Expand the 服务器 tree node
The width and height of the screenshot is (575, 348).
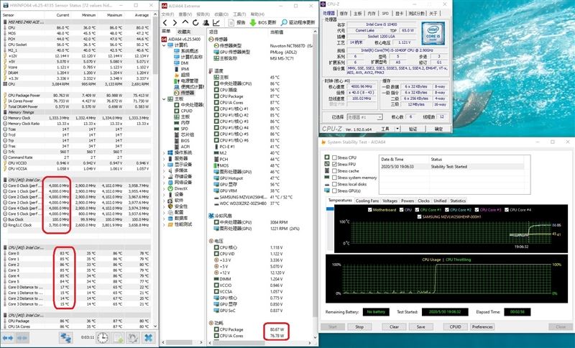pyautogui.click(x=164, y=158)
